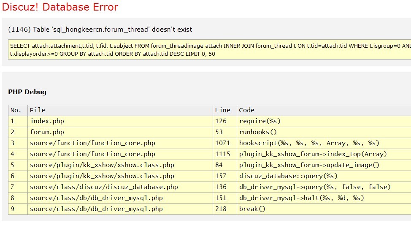Select the "require(%s)" code cell
The image size is (411, 225).
pos(324,121)
